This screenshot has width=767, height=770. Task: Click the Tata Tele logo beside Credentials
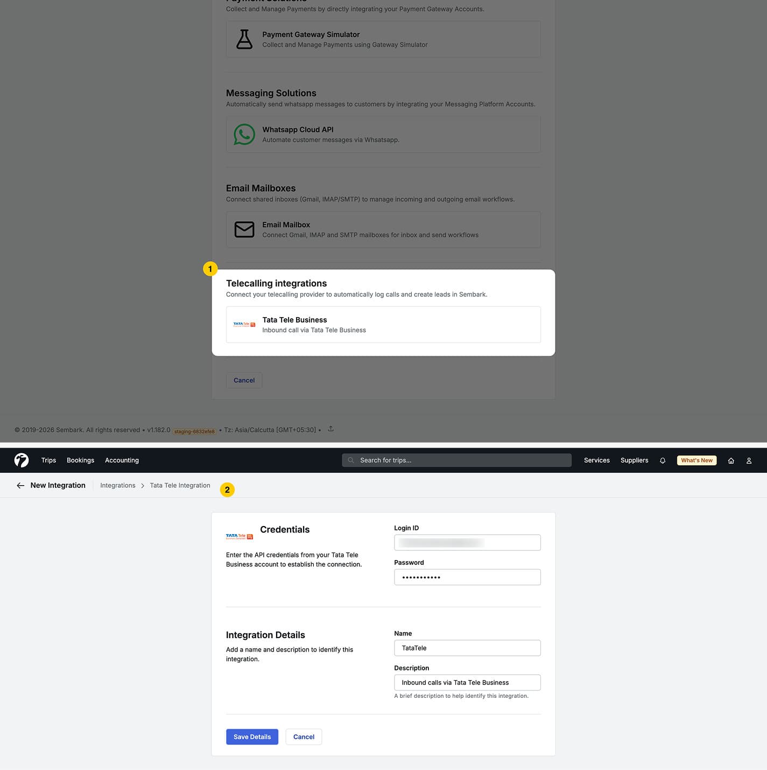[240, 536]
